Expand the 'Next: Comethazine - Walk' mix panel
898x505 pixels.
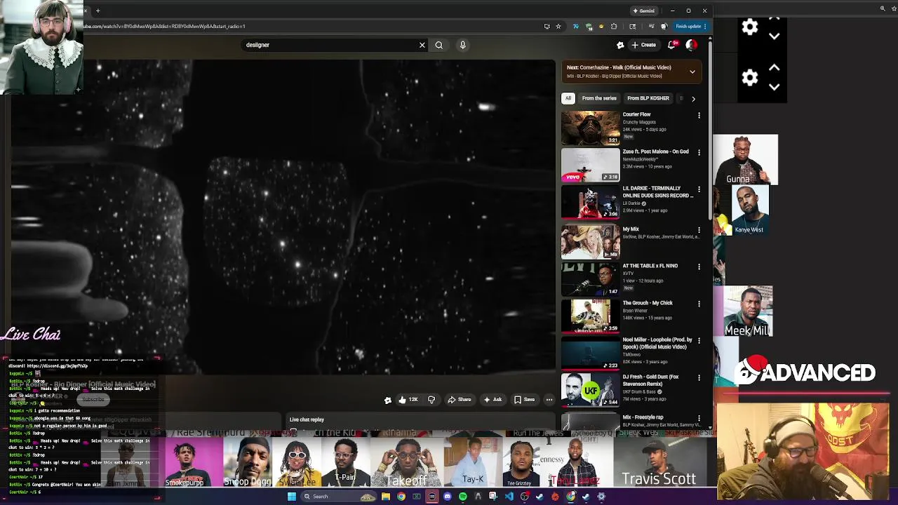click(692, 72)
